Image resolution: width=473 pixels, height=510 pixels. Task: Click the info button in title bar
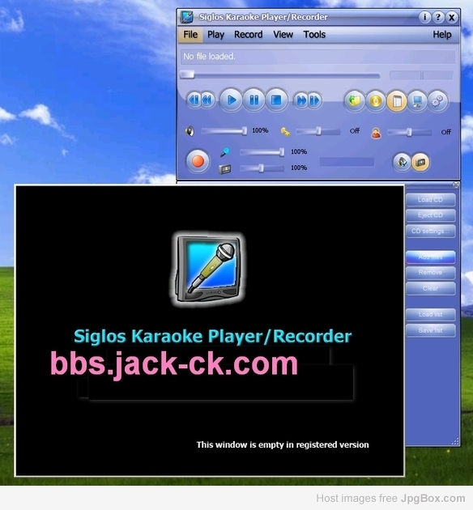click(x=424, y=17)
